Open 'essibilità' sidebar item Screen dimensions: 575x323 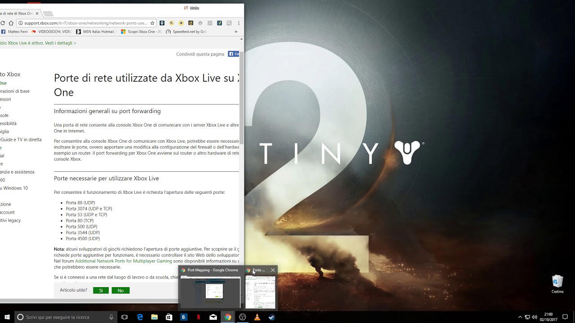8,123
